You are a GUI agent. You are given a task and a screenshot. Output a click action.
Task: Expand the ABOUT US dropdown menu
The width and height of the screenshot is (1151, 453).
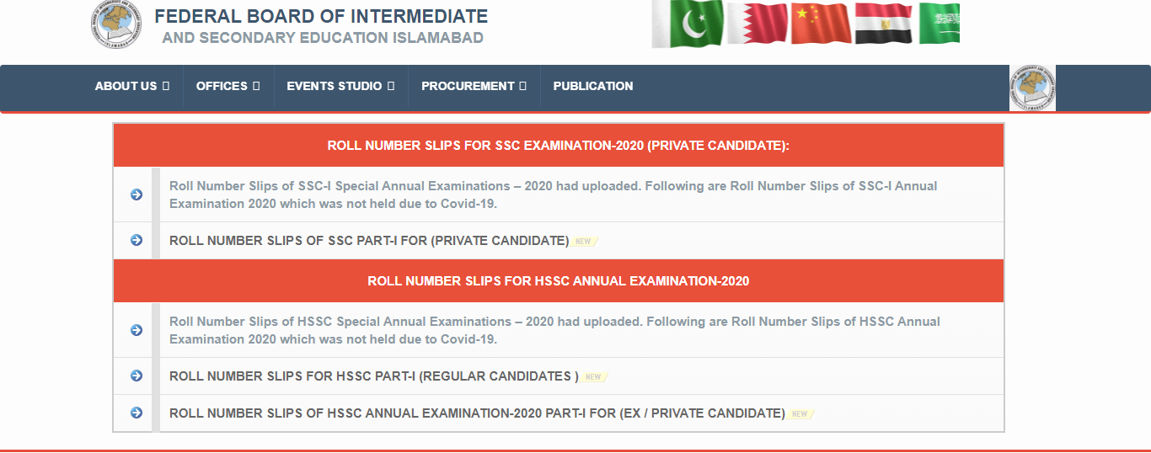coord(132,86)
